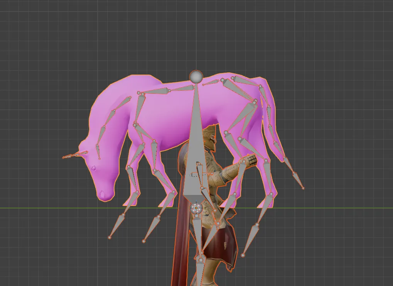Click the knight's helmeted head
393x286 pixels.
point(210,139)
